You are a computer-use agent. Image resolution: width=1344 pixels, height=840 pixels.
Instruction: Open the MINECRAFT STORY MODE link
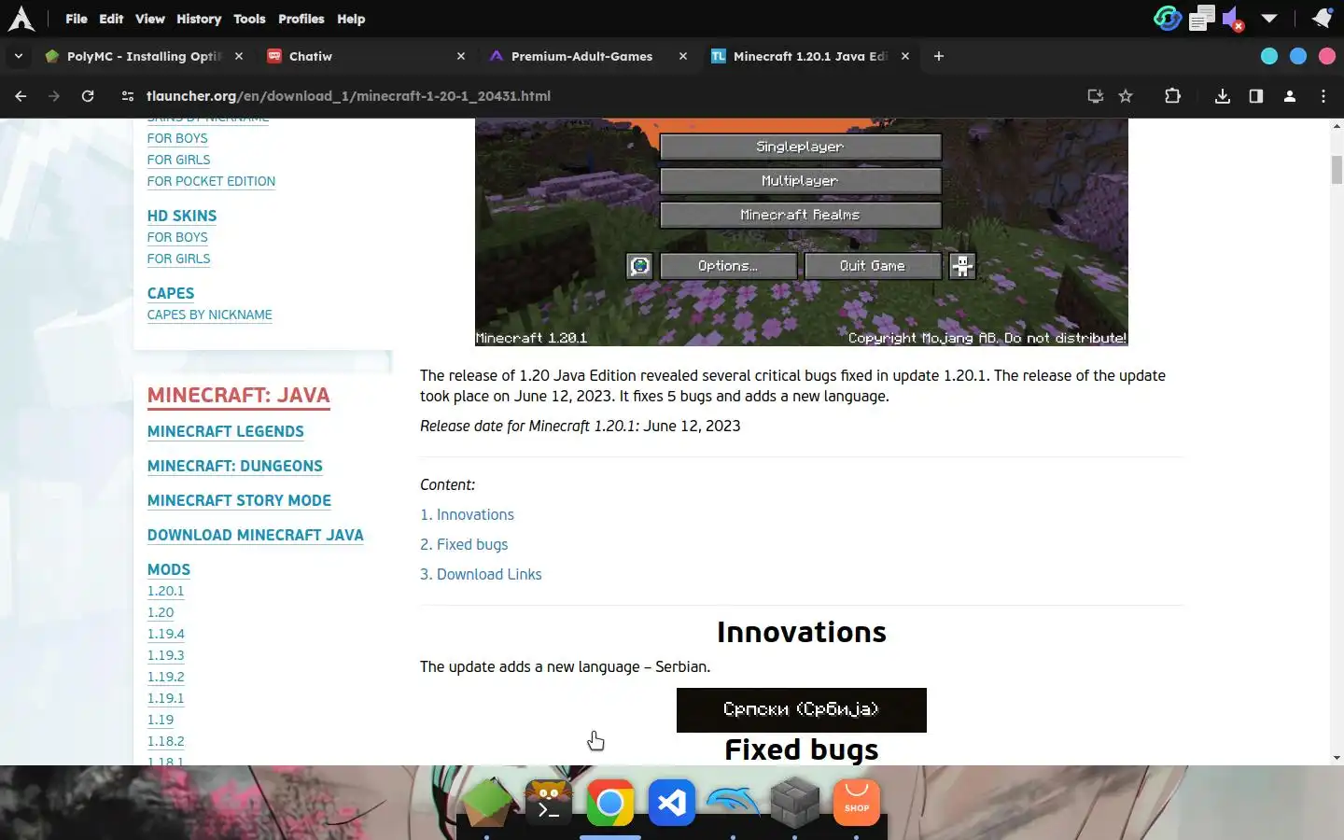pos(239,500)
